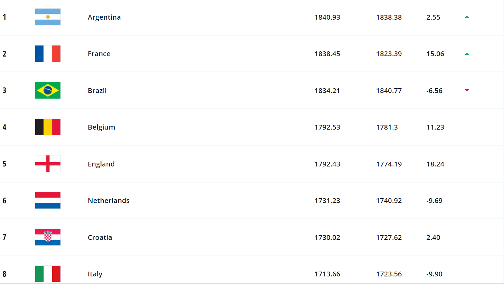504x284 pixels.
Task: Click the Croatia flag icon
Action: tap(48, 237)
